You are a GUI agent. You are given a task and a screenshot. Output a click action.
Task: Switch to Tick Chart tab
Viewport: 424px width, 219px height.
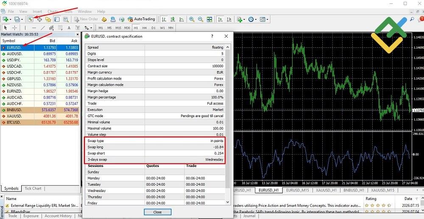33,189
